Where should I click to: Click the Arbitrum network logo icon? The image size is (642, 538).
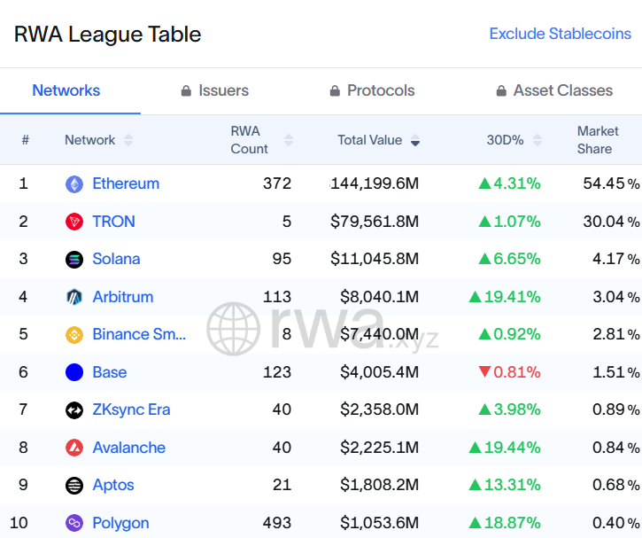click(74, 297)
